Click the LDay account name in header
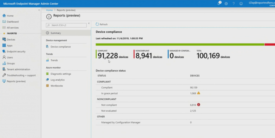 pos(262,3)
